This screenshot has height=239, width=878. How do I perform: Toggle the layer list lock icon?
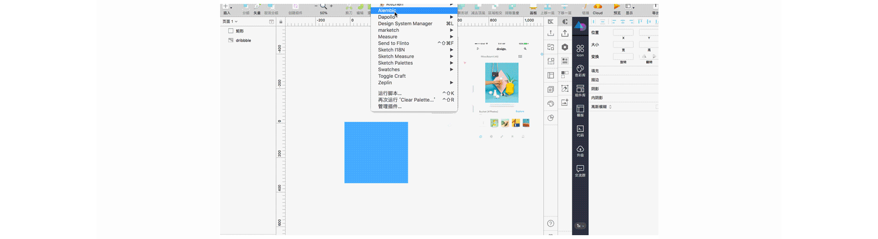pos(280,22)
